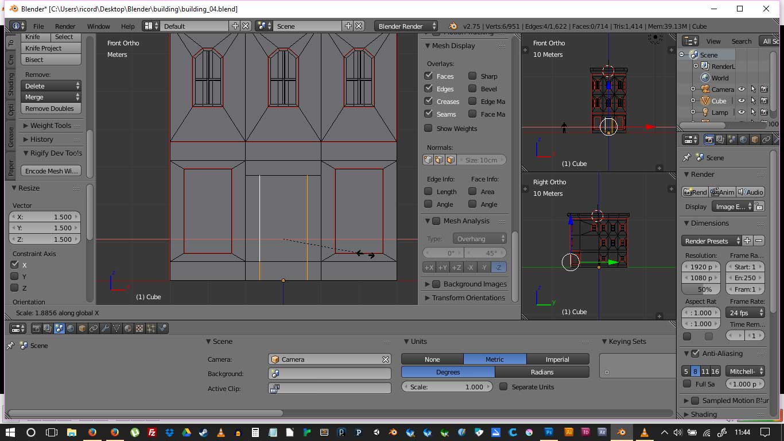Open the Blender Render engine dropdown
This screenshot has height=441, width=784.
pyautogui.click(x=406, y=26)
